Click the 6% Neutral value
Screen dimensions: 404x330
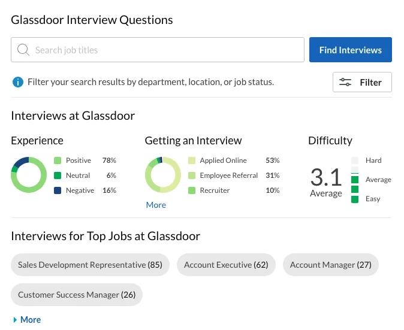(x=111, y=175)
